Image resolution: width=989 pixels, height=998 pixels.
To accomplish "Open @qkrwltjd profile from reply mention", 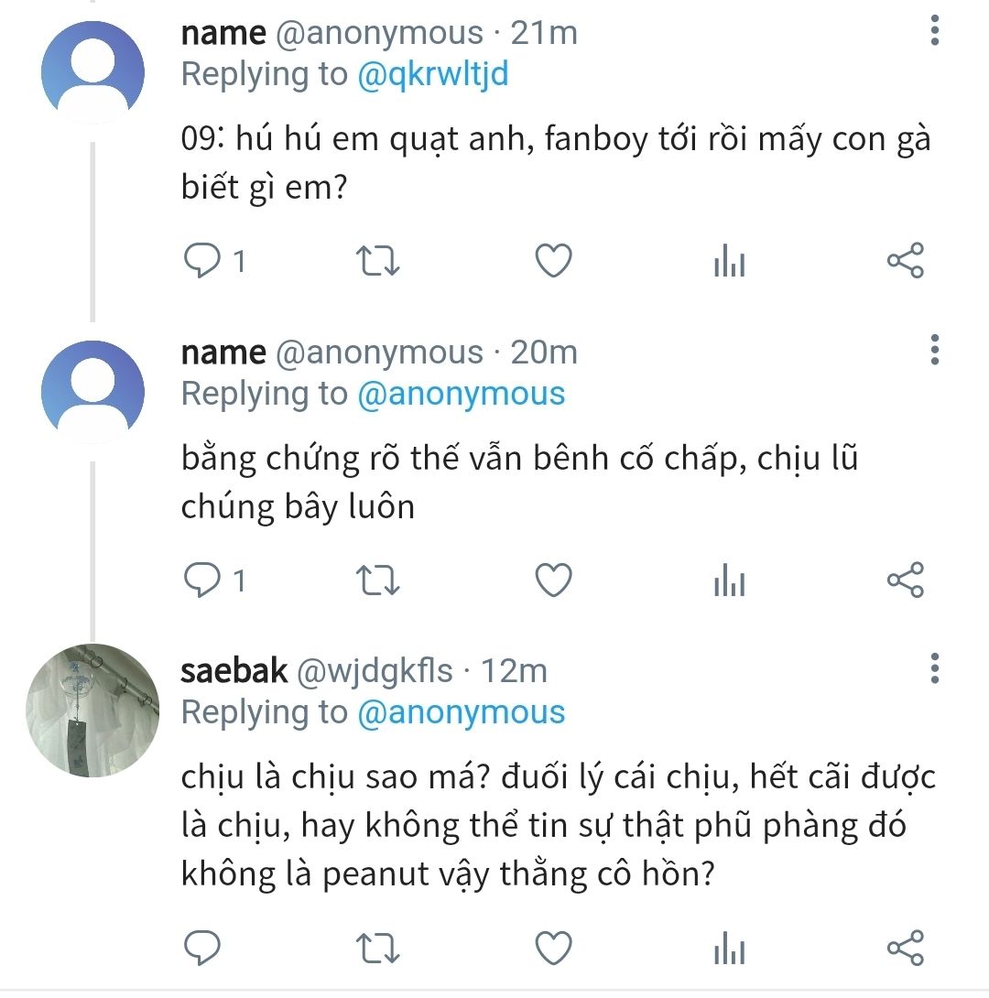I will point(432,75).
